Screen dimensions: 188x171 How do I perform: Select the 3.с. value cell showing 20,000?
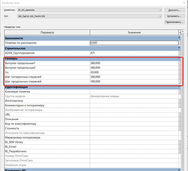tap(134, 72)
